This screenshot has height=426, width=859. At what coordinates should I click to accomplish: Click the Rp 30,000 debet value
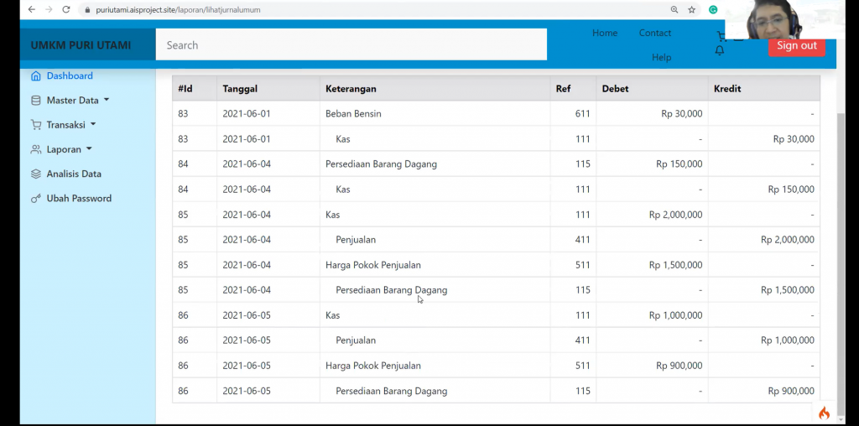click(681, 114)
